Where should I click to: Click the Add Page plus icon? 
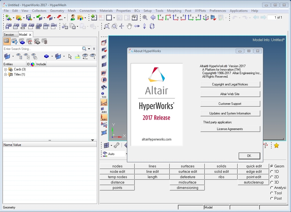click(x=94, y=18)
